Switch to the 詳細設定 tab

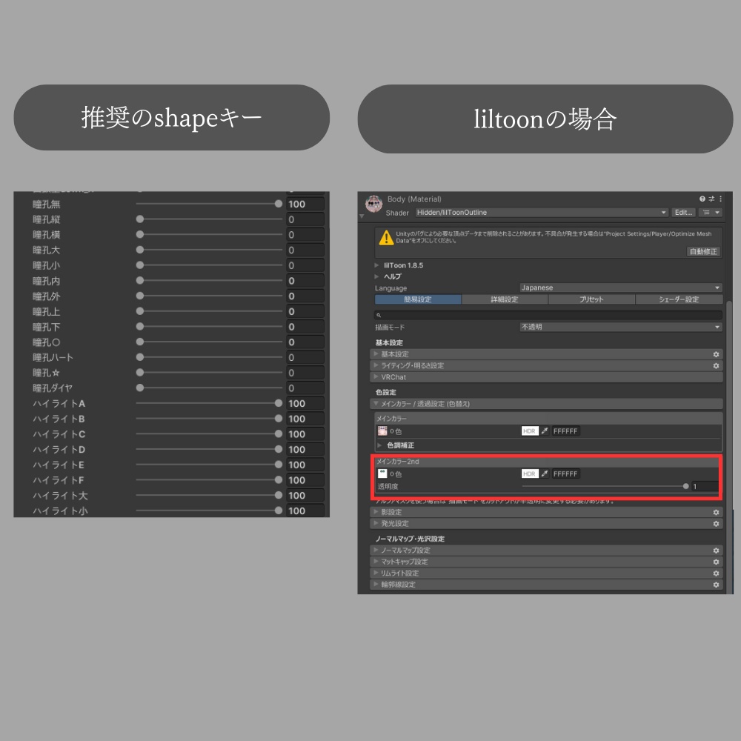pos(505,299)
